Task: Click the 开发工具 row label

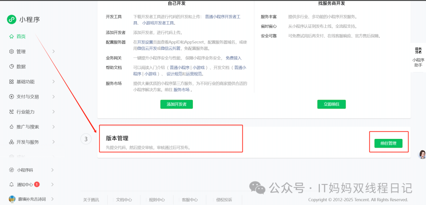Action: 114,17
